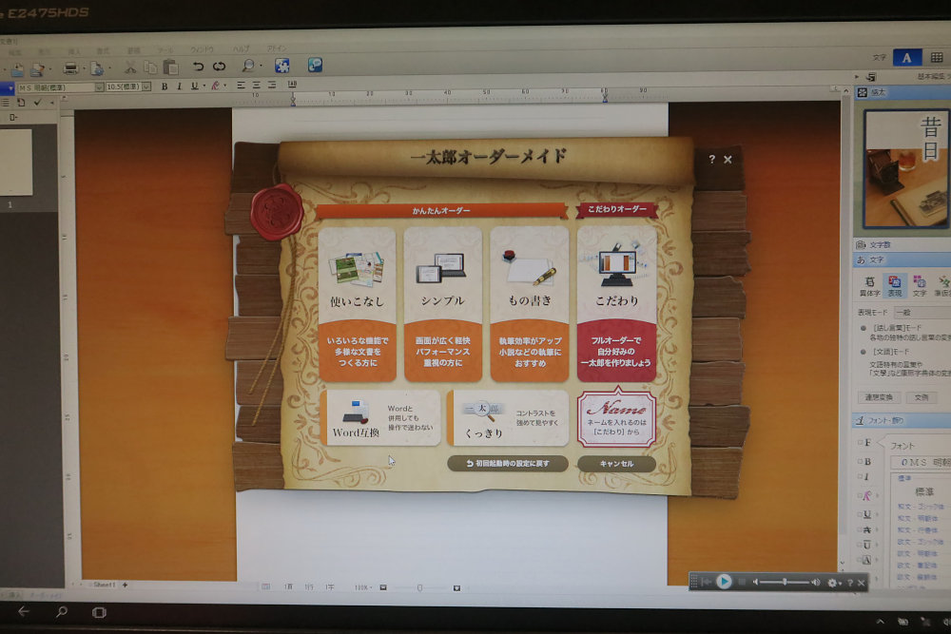Open the text decoration dropdown arrow

pos(225,86)
